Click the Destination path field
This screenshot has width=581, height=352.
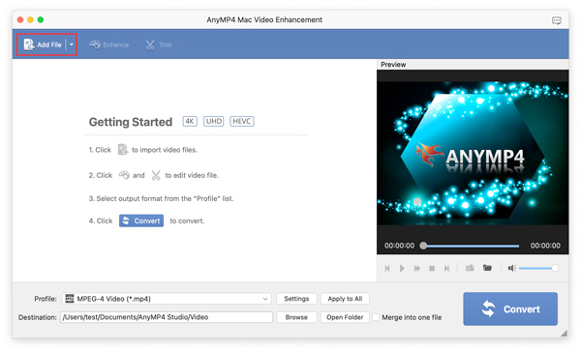(167, 317)
